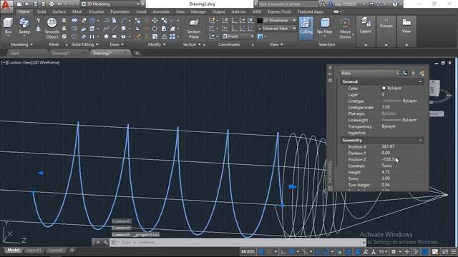Collapse the General properties section
Viewport: 458px width, 257px height.
tap(420, 82)
